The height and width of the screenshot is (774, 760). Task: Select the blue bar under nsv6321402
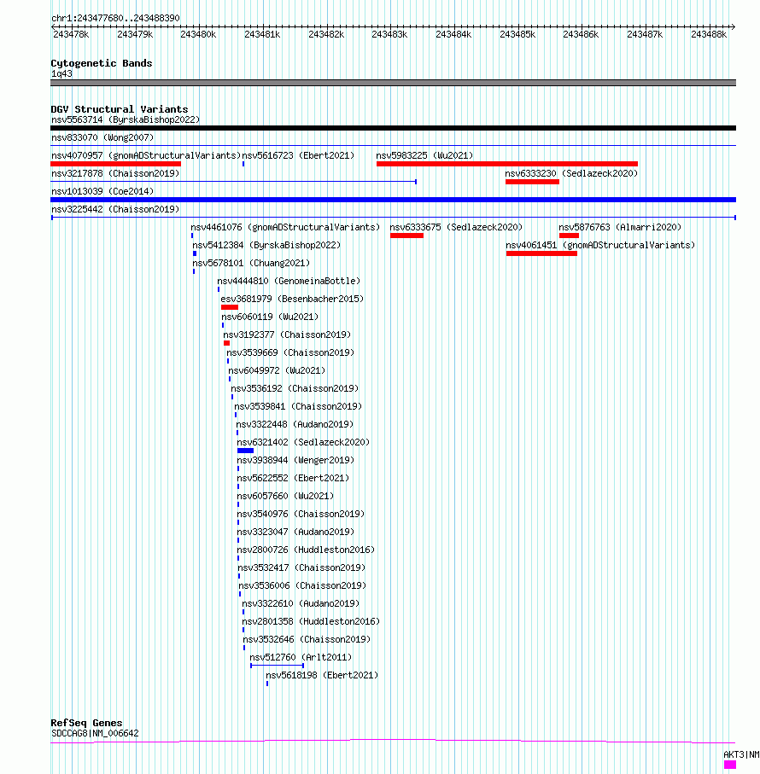(245, 451)
